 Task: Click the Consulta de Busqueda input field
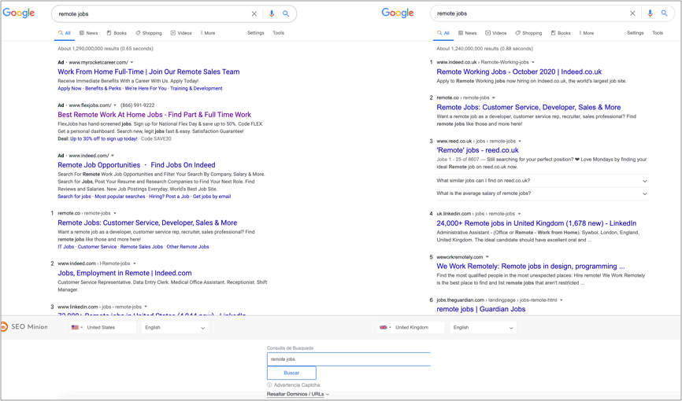[x=348, y=359]
